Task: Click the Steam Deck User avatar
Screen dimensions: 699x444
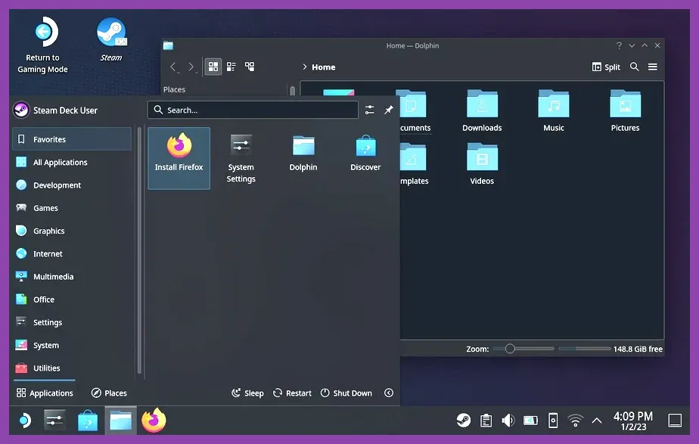Action: coord(21,110)
